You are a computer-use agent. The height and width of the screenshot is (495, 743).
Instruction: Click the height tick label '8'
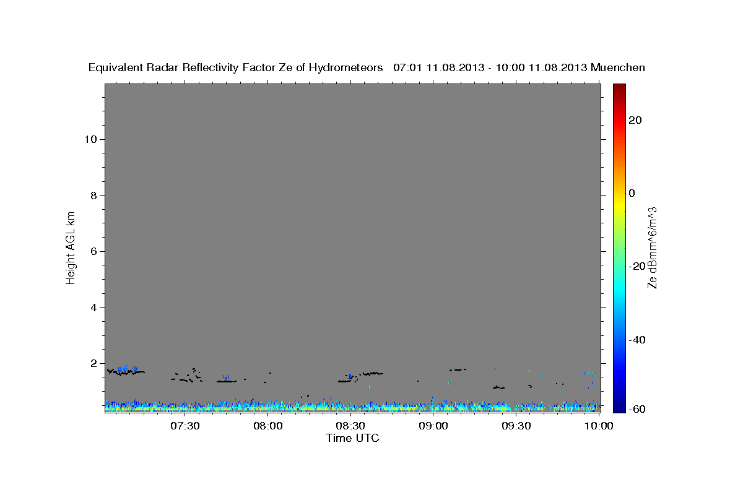click(93, 196)
